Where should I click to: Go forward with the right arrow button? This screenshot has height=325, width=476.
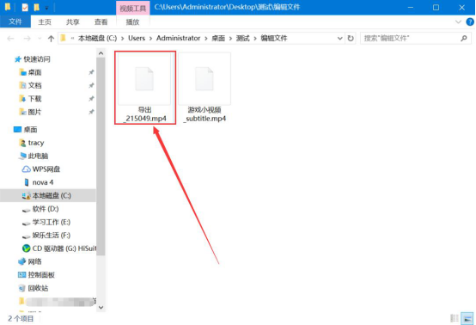27,39
